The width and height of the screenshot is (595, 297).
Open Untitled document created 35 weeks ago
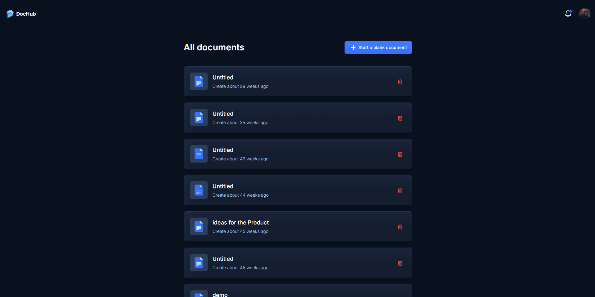coord(223,114)
